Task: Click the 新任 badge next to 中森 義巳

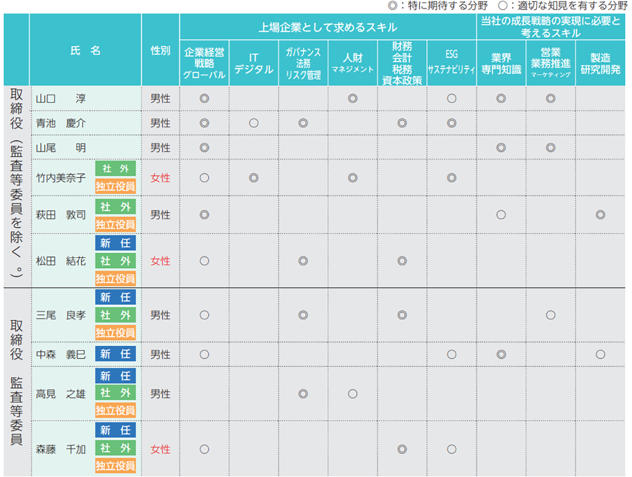Action: pos(115,354)
